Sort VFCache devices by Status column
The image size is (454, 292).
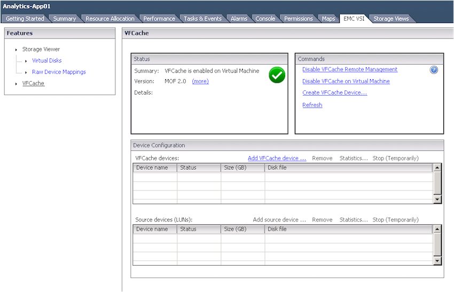pos(199,167)
